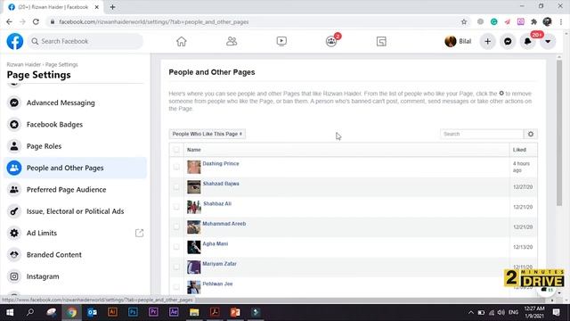Open Branded Content settings

(75, 255)
